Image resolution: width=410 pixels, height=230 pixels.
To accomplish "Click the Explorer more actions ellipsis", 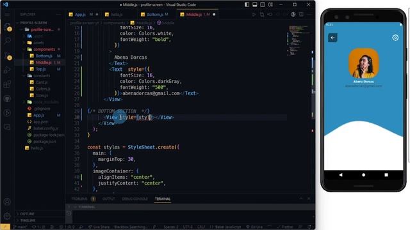I will click(58, 14).
